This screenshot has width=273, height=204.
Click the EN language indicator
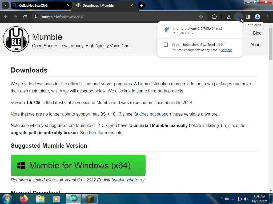(220, 198)
